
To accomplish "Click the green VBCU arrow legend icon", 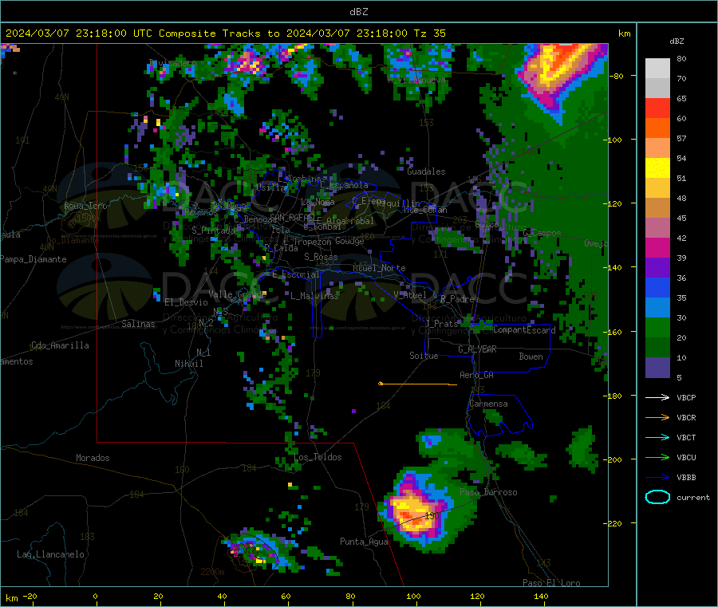I will click(657, 457).
